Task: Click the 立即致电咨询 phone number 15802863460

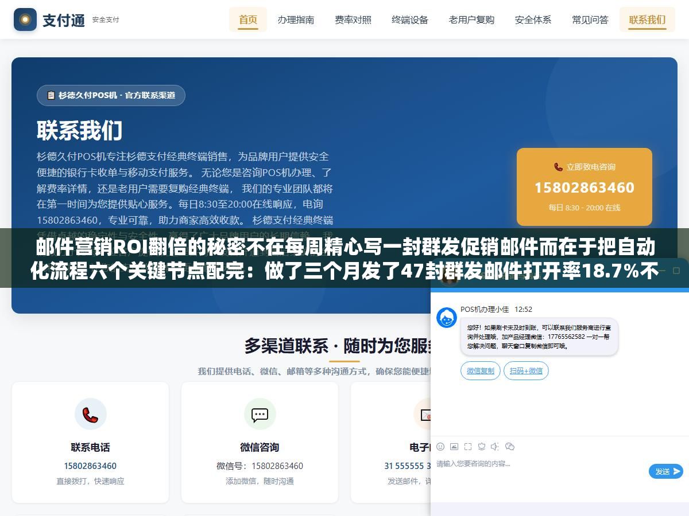Action: [585, 187]
